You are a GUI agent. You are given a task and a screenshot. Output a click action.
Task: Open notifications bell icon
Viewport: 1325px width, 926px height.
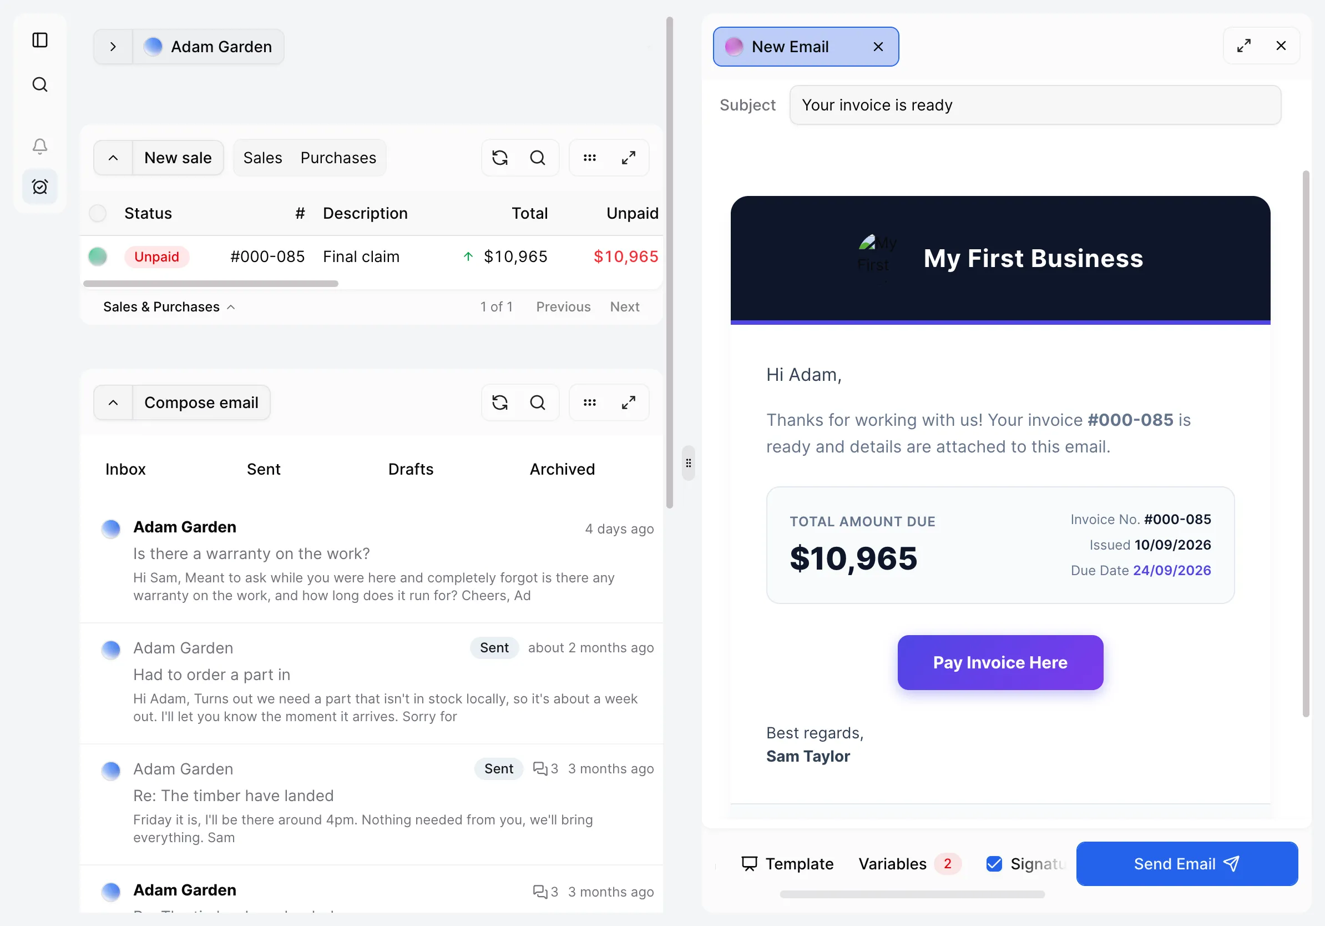(40, 145)
